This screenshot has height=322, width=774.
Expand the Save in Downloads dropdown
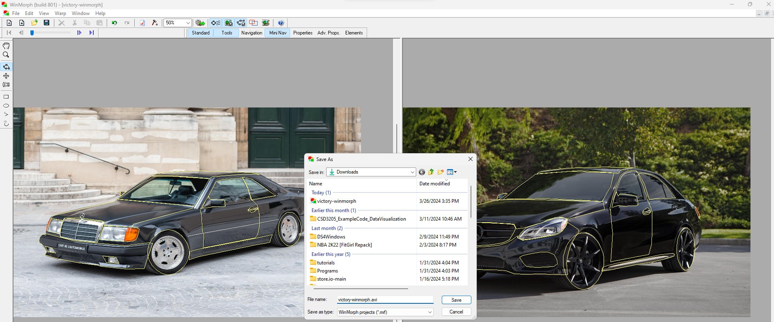(412, 172)
